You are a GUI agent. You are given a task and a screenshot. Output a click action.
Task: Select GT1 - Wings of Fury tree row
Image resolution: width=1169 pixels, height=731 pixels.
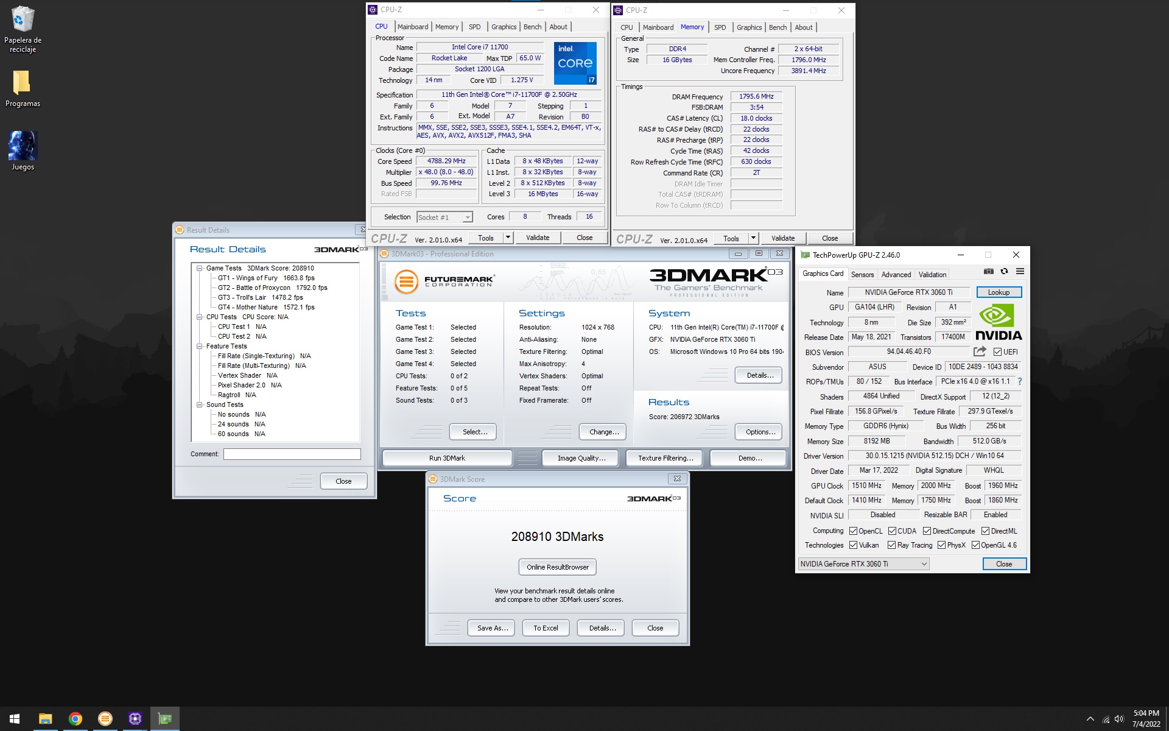(266, 278)
